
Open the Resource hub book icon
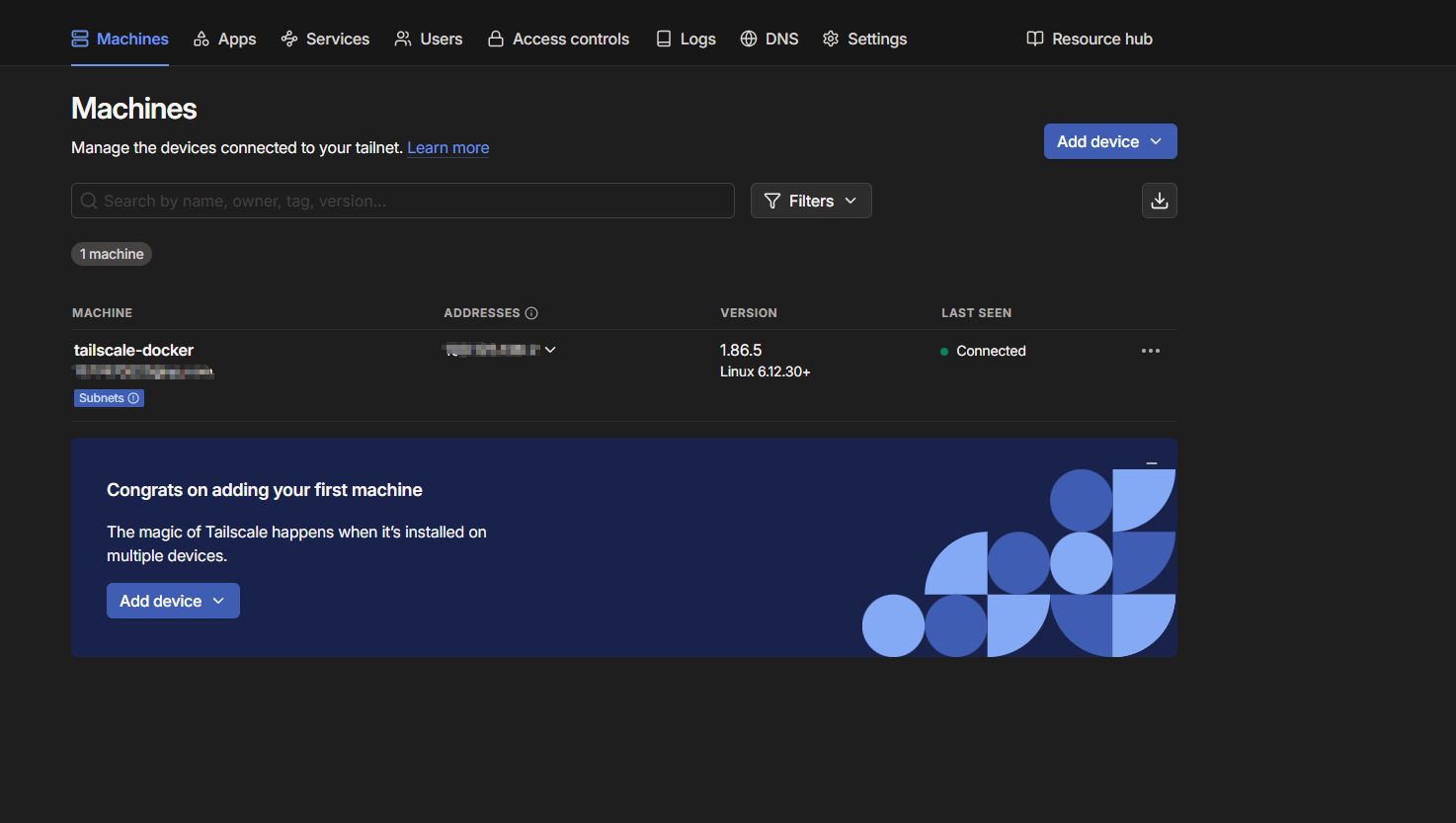(x=1034, y=39)
